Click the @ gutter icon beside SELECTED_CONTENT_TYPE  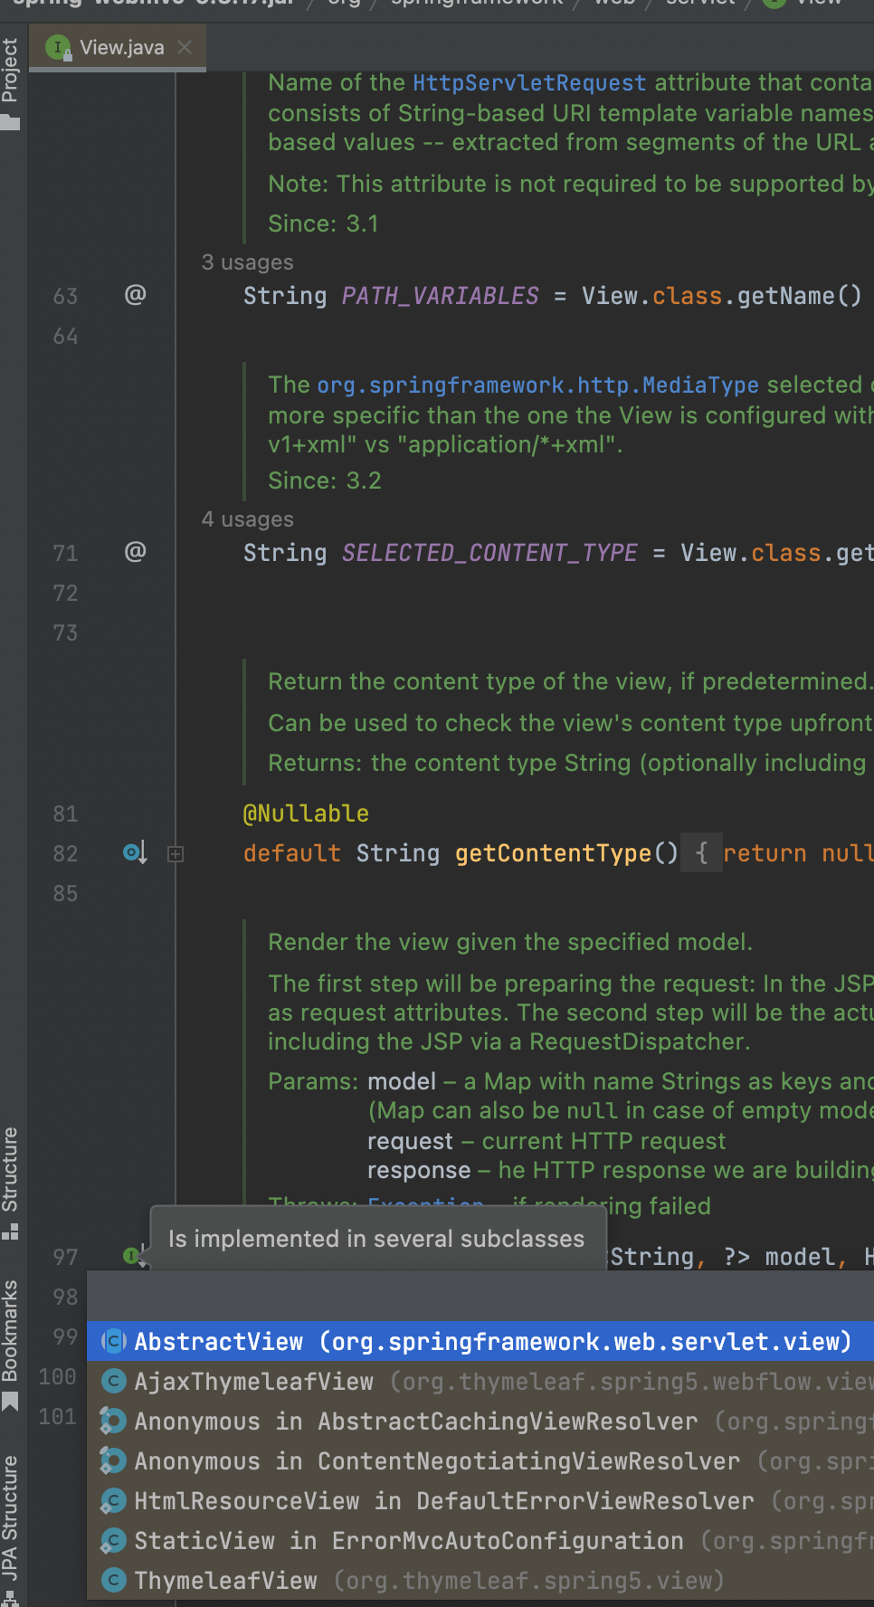pyautogui.click(x=135, y=552)
